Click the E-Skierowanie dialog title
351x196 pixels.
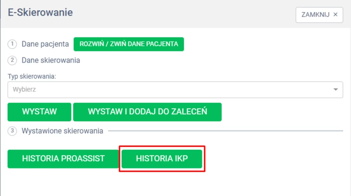coord(40,13)
